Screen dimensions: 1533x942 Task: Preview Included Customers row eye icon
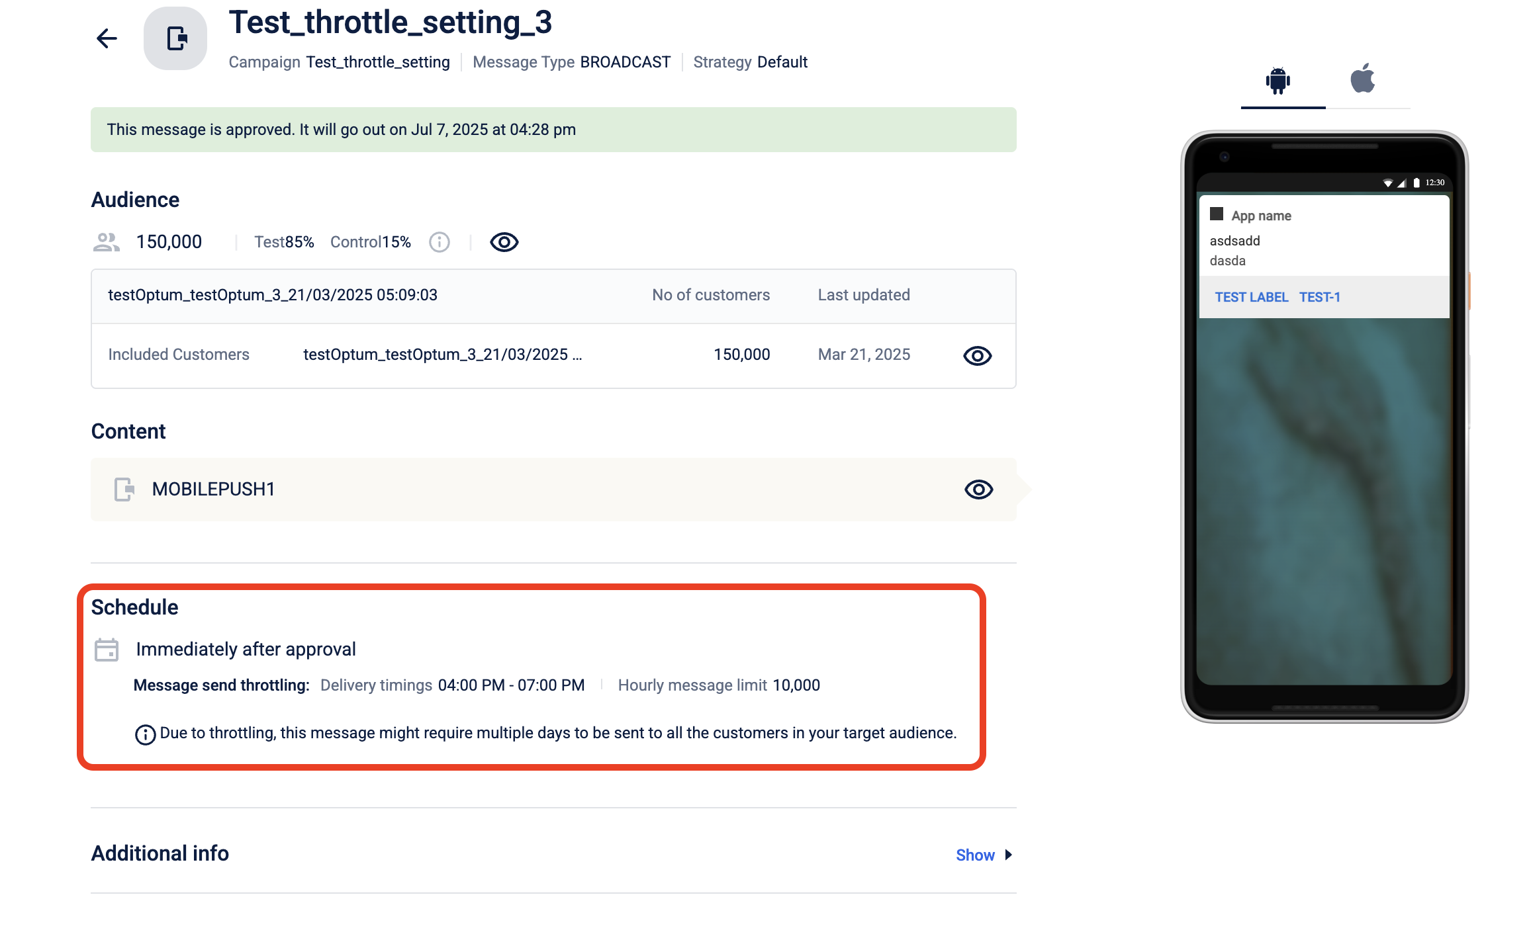coord(978,356)
